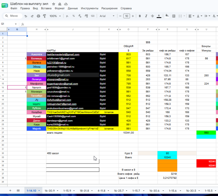
Task: Switch to the 16-30.9 sheet tab
Action: (x=50, y=191)
